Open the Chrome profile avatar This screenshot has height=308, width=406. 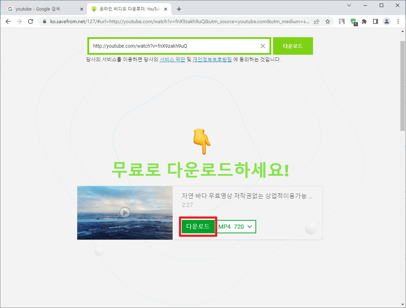click(387, 21)
